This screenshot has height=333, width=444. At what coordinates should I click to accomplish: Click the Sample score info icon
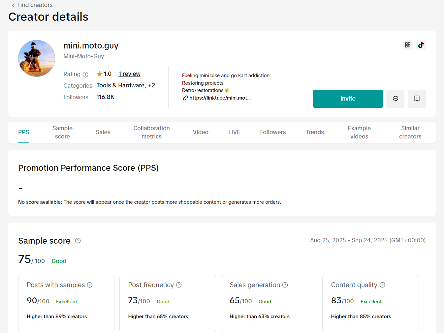pos(78,241)
